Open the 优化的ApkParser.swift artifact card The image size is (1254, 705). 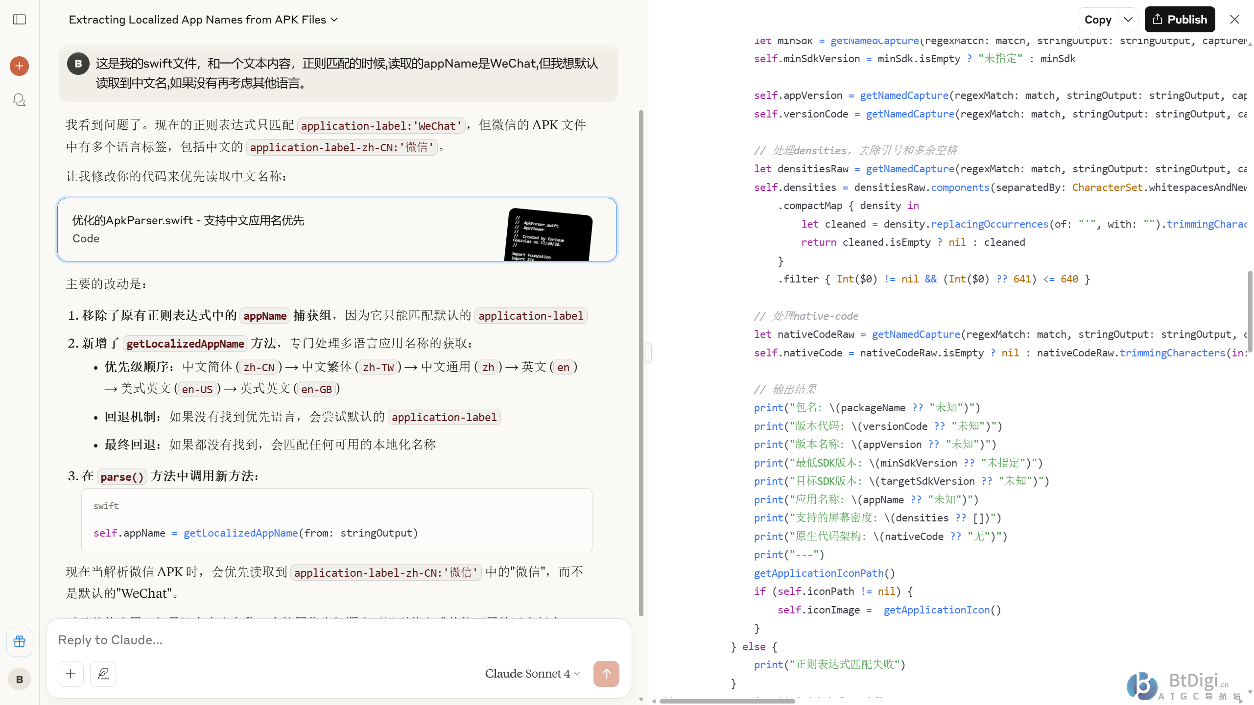[337, 230]
